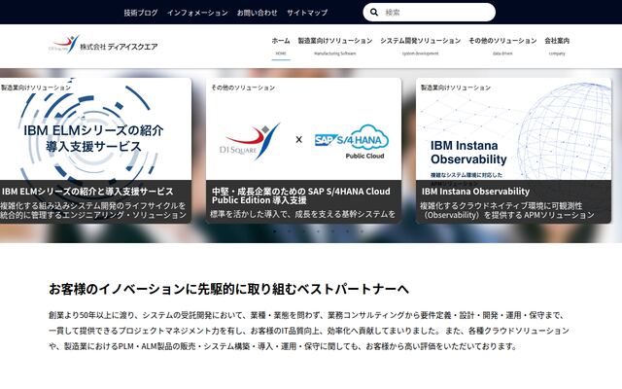This screenshot has height=389, width=622.
Task: Open the お問い合わせ contact link
Action: [257, 13]
